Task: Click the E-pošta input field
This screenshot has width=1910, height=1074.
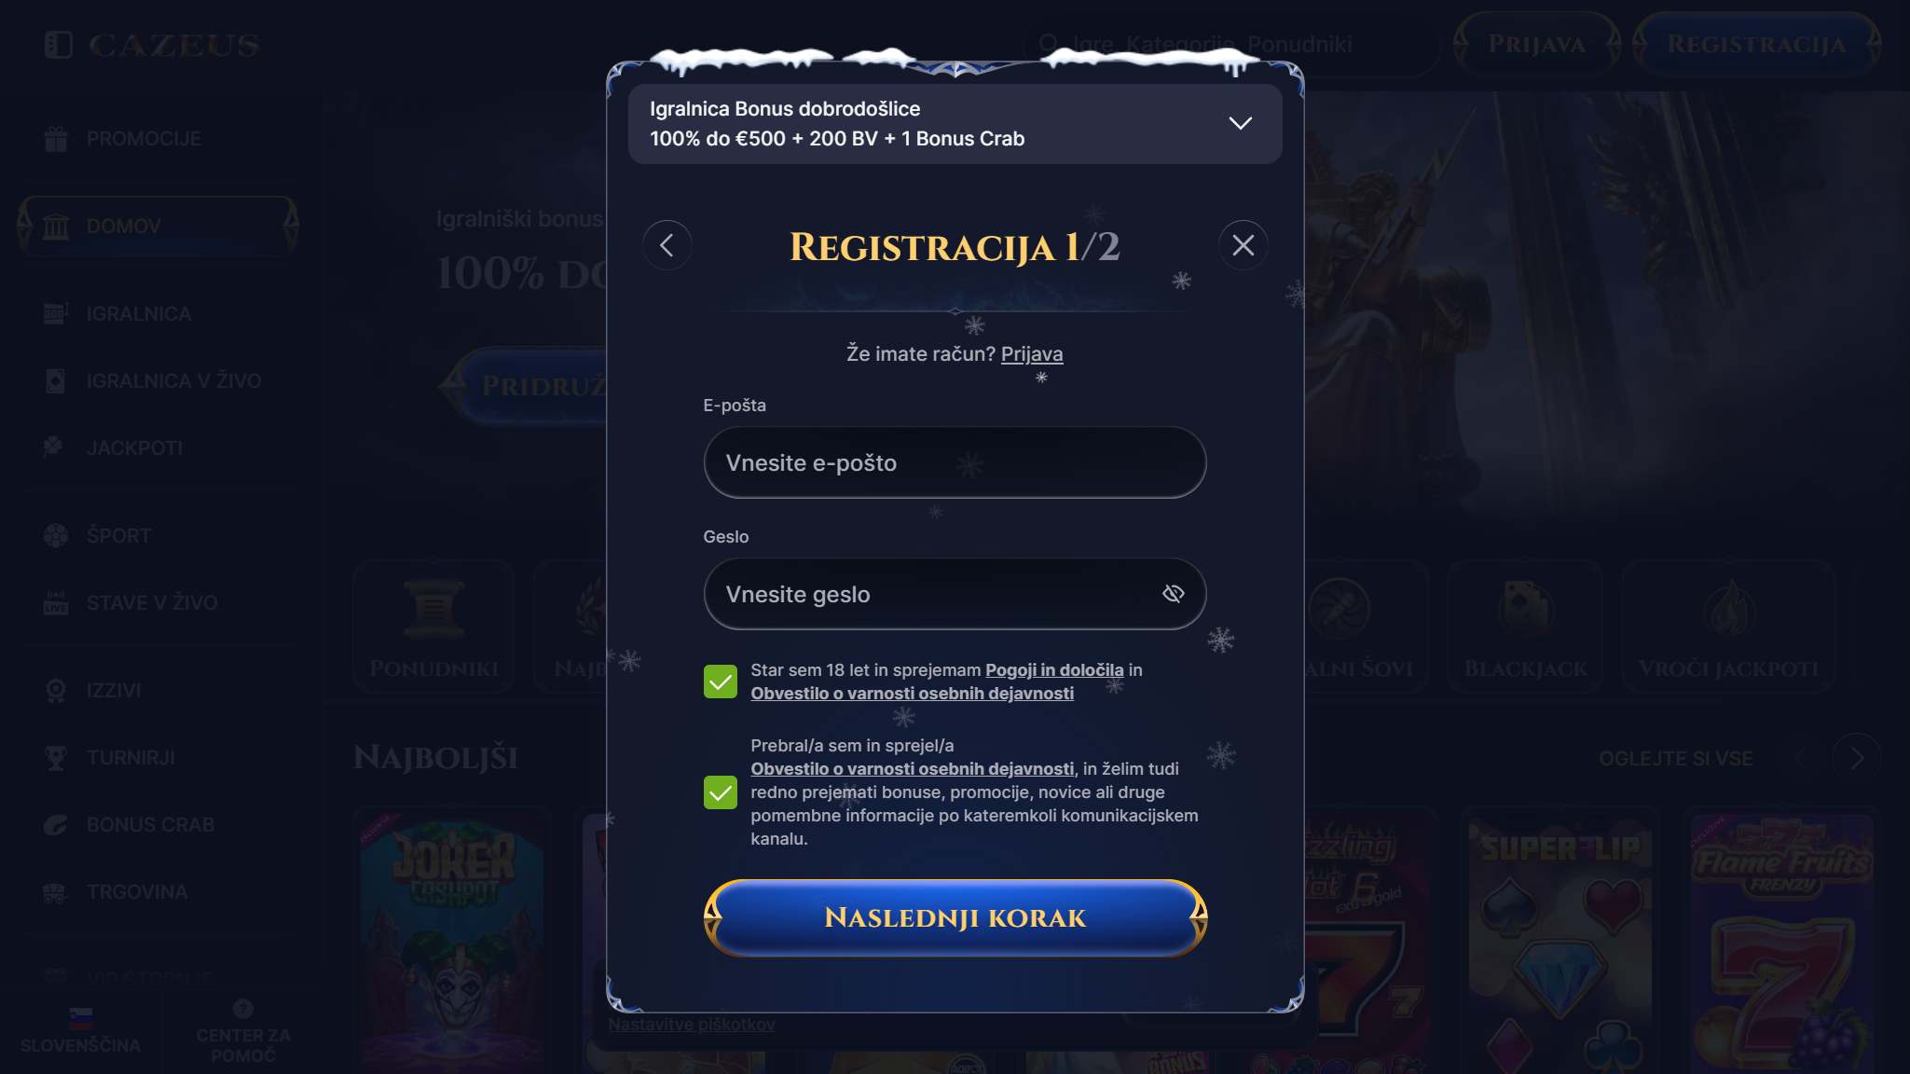Action: click(955, 462)
